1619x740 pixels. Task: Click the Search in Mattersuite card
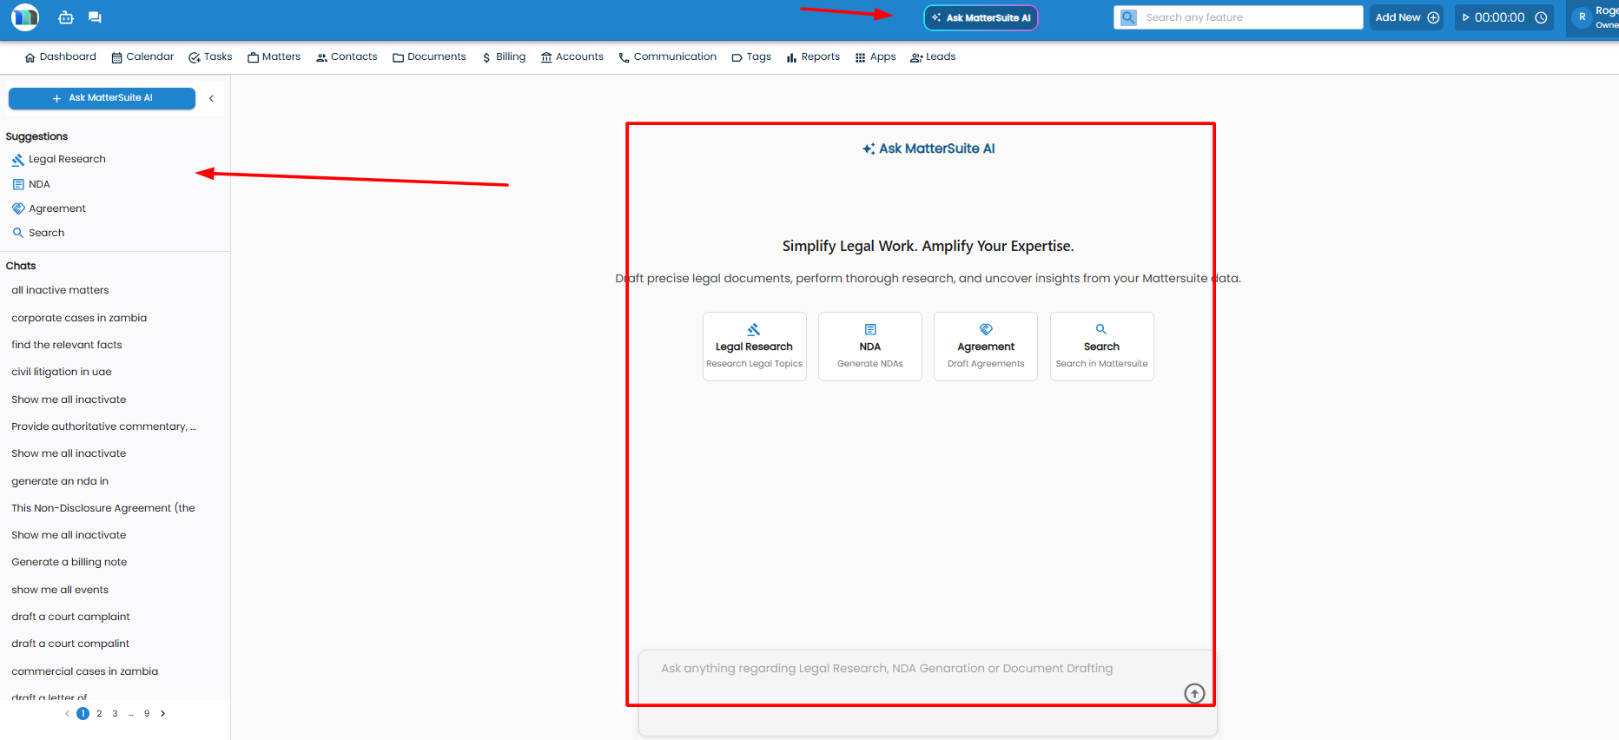[x=1101, y=347]
